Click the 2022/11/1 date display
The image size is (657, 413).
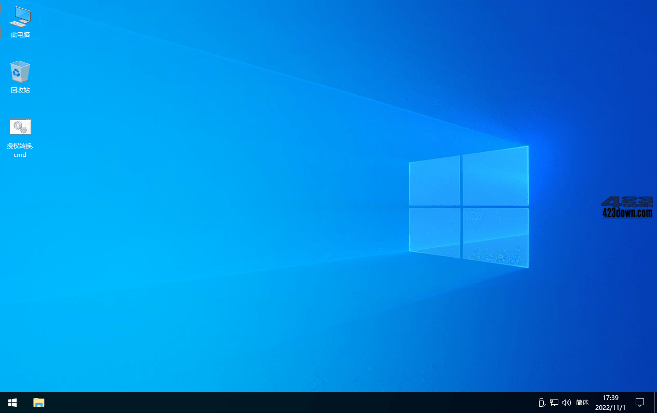tap(609, 407)
